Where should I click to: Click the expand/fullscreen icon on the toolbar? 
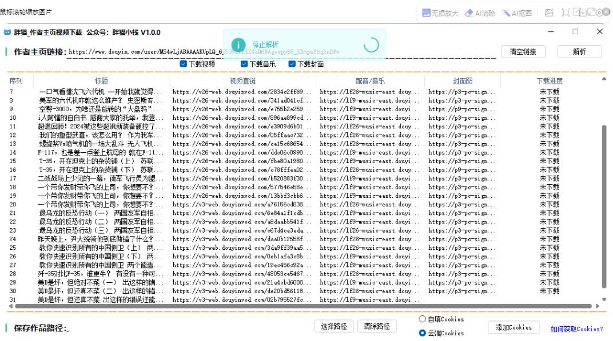tap(591, 12)
